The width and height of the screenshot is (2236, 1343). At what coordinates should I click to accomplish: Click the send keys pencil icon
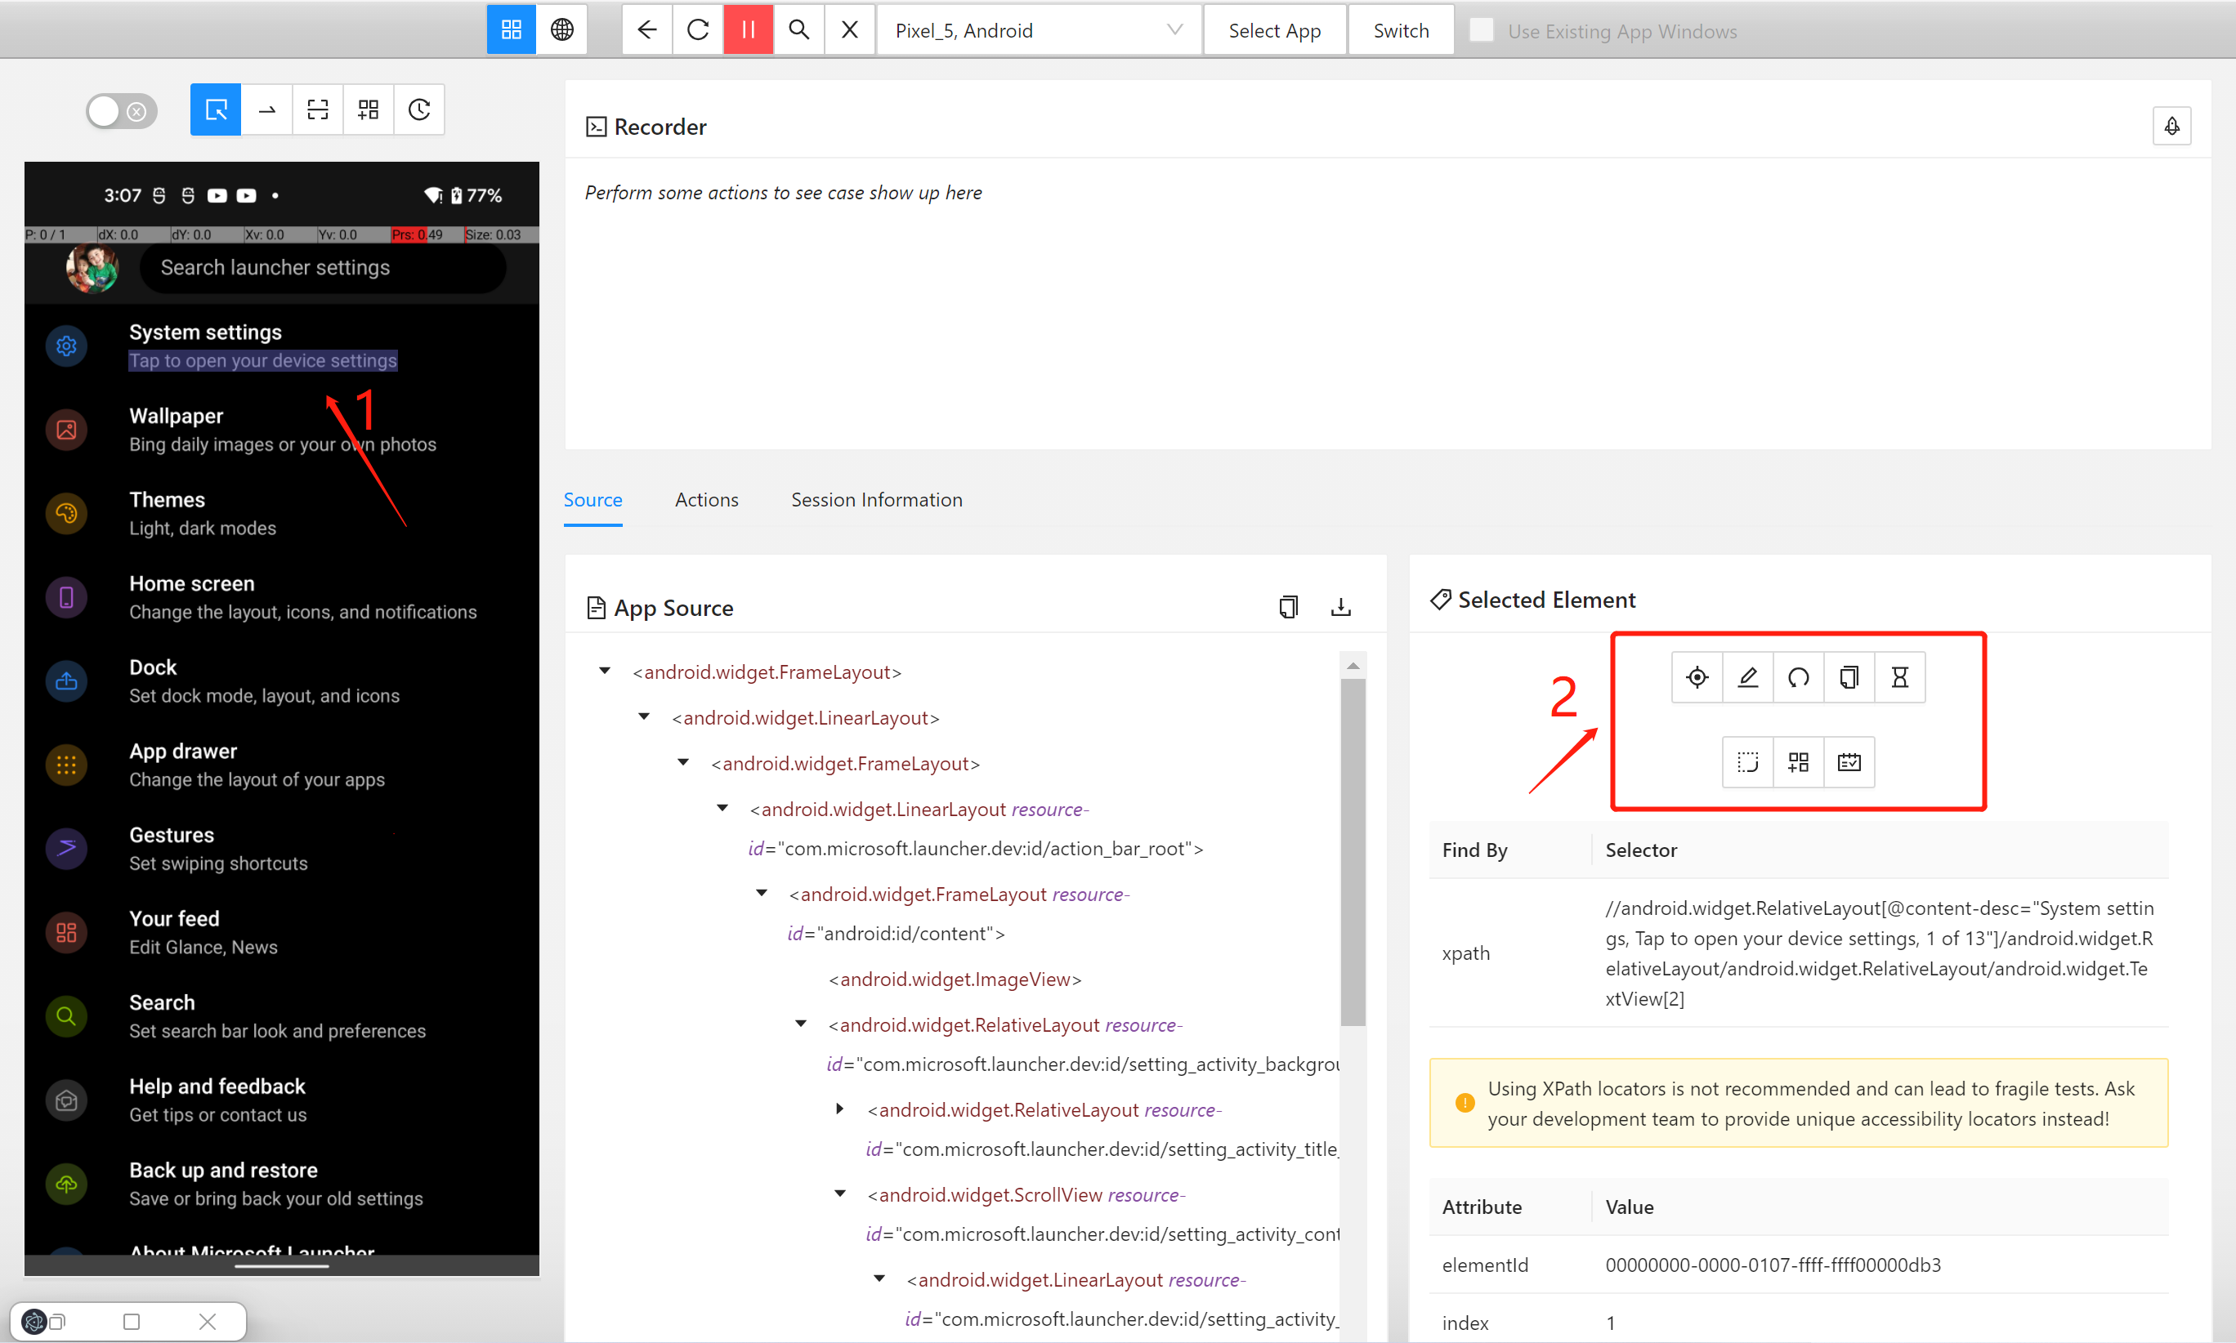(x=1747, y=677)
